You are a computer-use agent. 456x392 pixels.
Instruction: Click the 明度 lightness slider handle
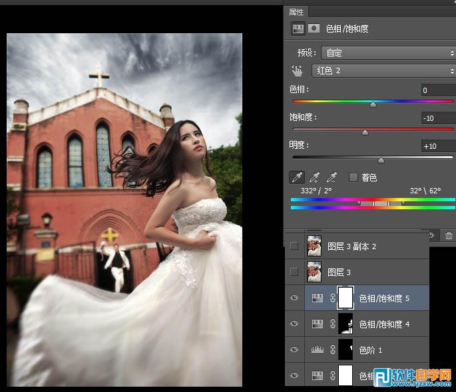tap(381, 161)
